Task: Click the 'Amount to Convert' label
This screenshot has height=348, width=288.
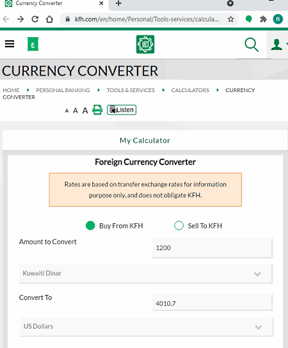Action: pos(47,242)
